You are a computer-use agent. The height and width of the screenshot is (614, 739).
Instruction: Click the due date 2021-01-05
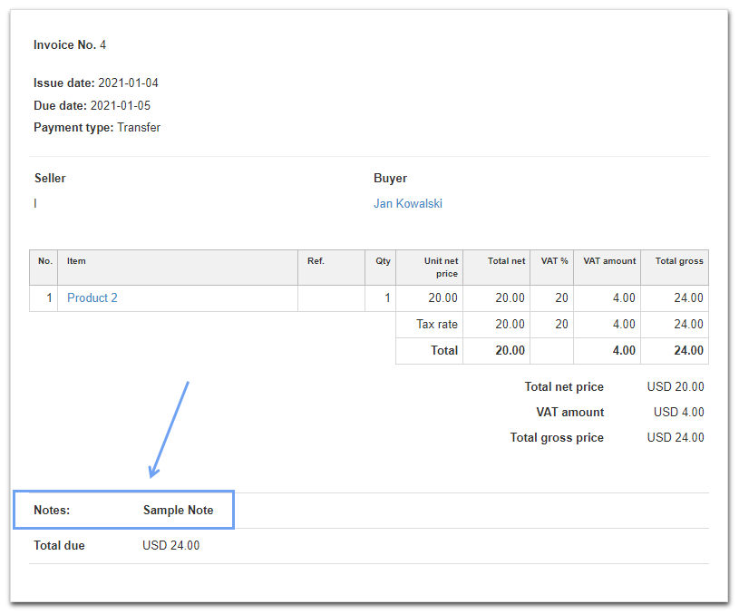pos(121,106)
